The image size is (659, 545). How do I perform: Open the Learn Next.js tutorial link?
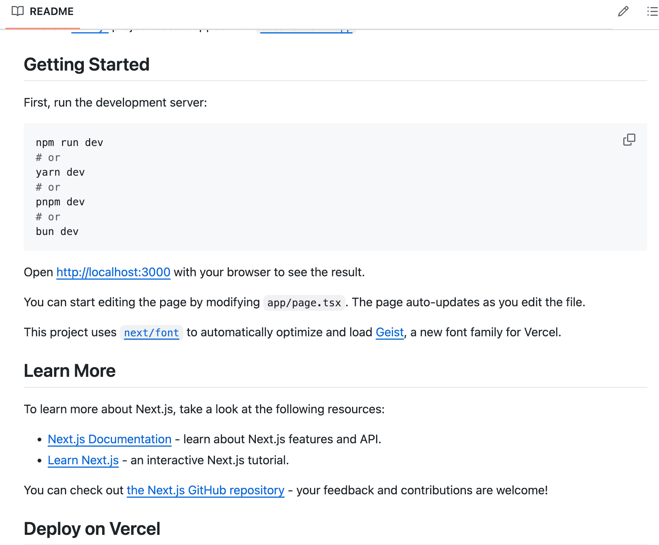pos(83,460)
